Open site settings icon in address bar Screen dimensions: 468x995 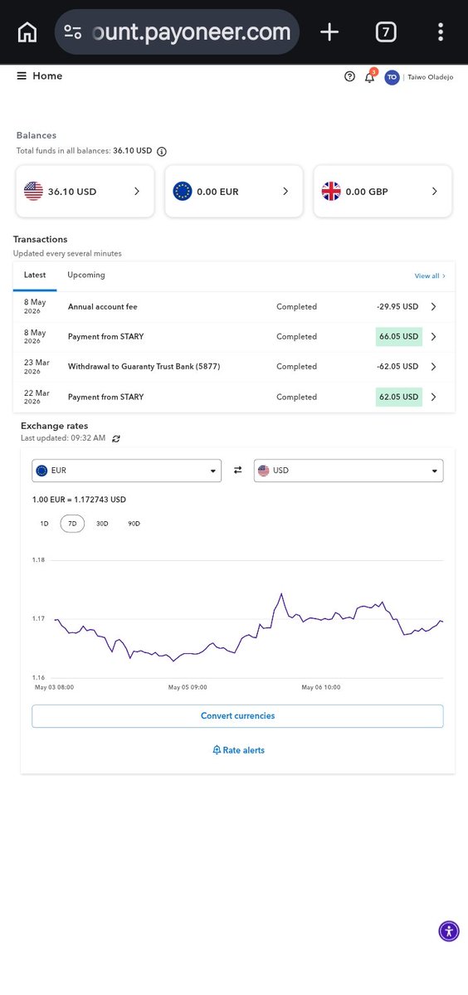[x=73, y=32]
